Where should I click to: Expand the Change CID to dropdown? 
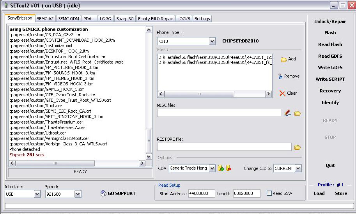tap(298, 168)
